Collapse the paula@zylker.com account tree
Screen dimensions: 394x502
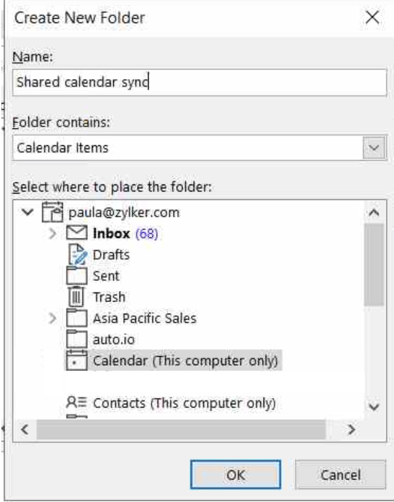(x=26, y=212)
